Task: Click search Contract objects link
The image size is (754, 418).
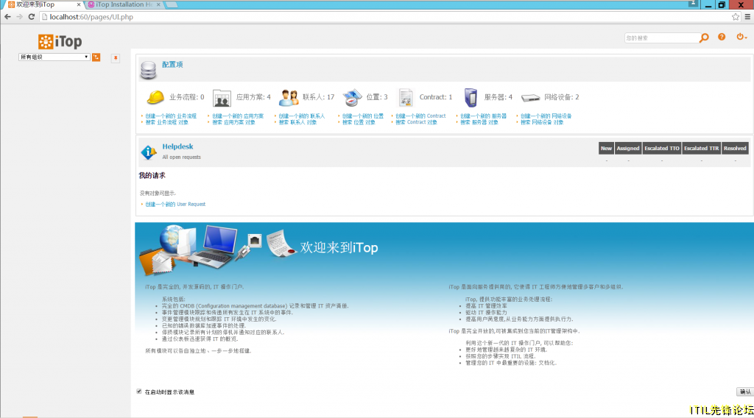Action: (x=417, y=122)
